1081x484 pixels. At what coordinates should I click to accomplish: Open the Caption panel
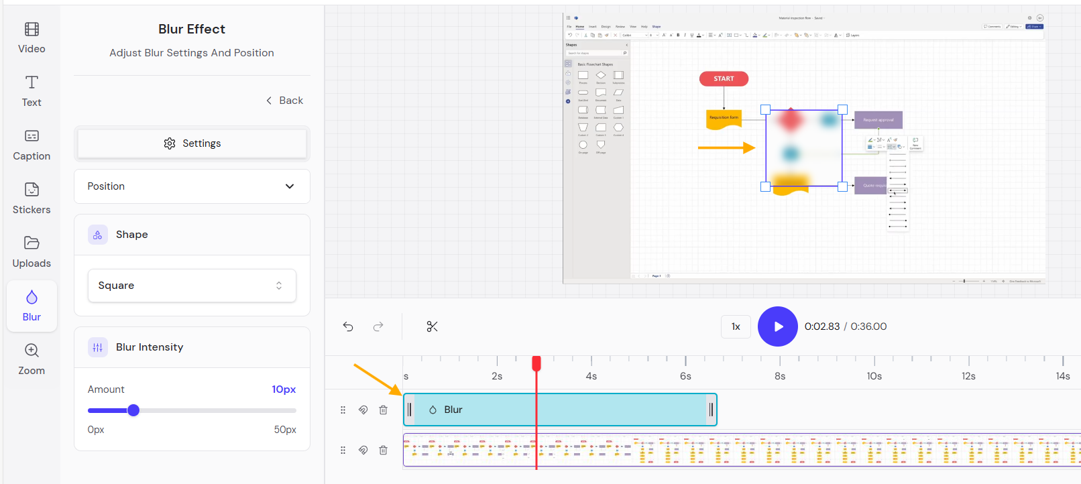[x=32, y=145]
